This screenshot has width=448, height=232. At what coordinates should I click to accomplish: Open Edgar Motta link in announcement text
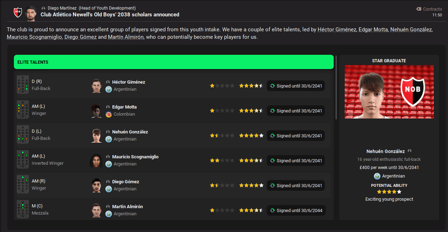(373, 30)
